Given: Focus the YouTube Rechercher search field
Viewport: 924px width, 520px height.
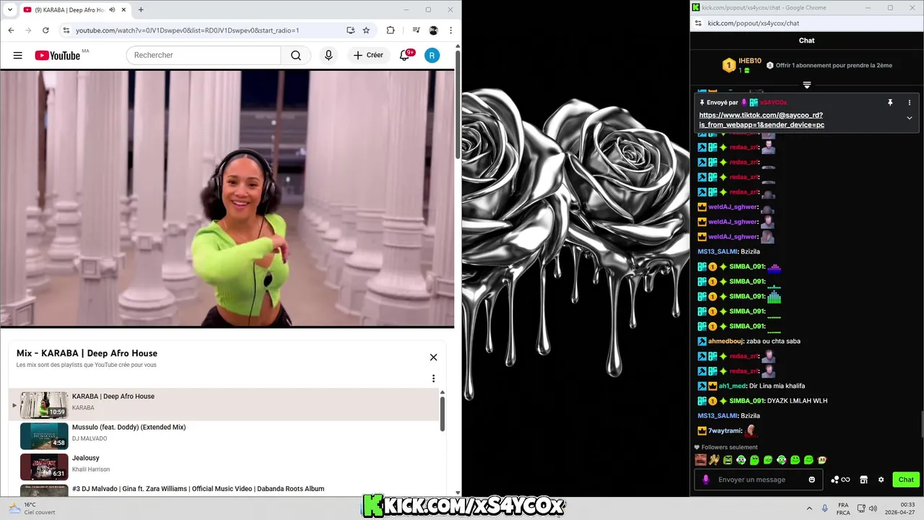Looking at the screenshot, I should point(204,56).
